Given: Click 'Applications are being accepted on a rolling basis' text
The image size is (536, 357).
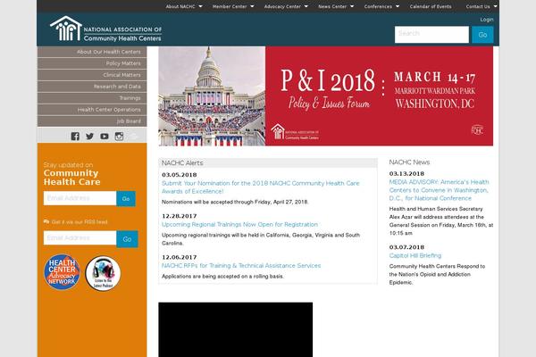Looking at the screenshot, I should (222, 277).
